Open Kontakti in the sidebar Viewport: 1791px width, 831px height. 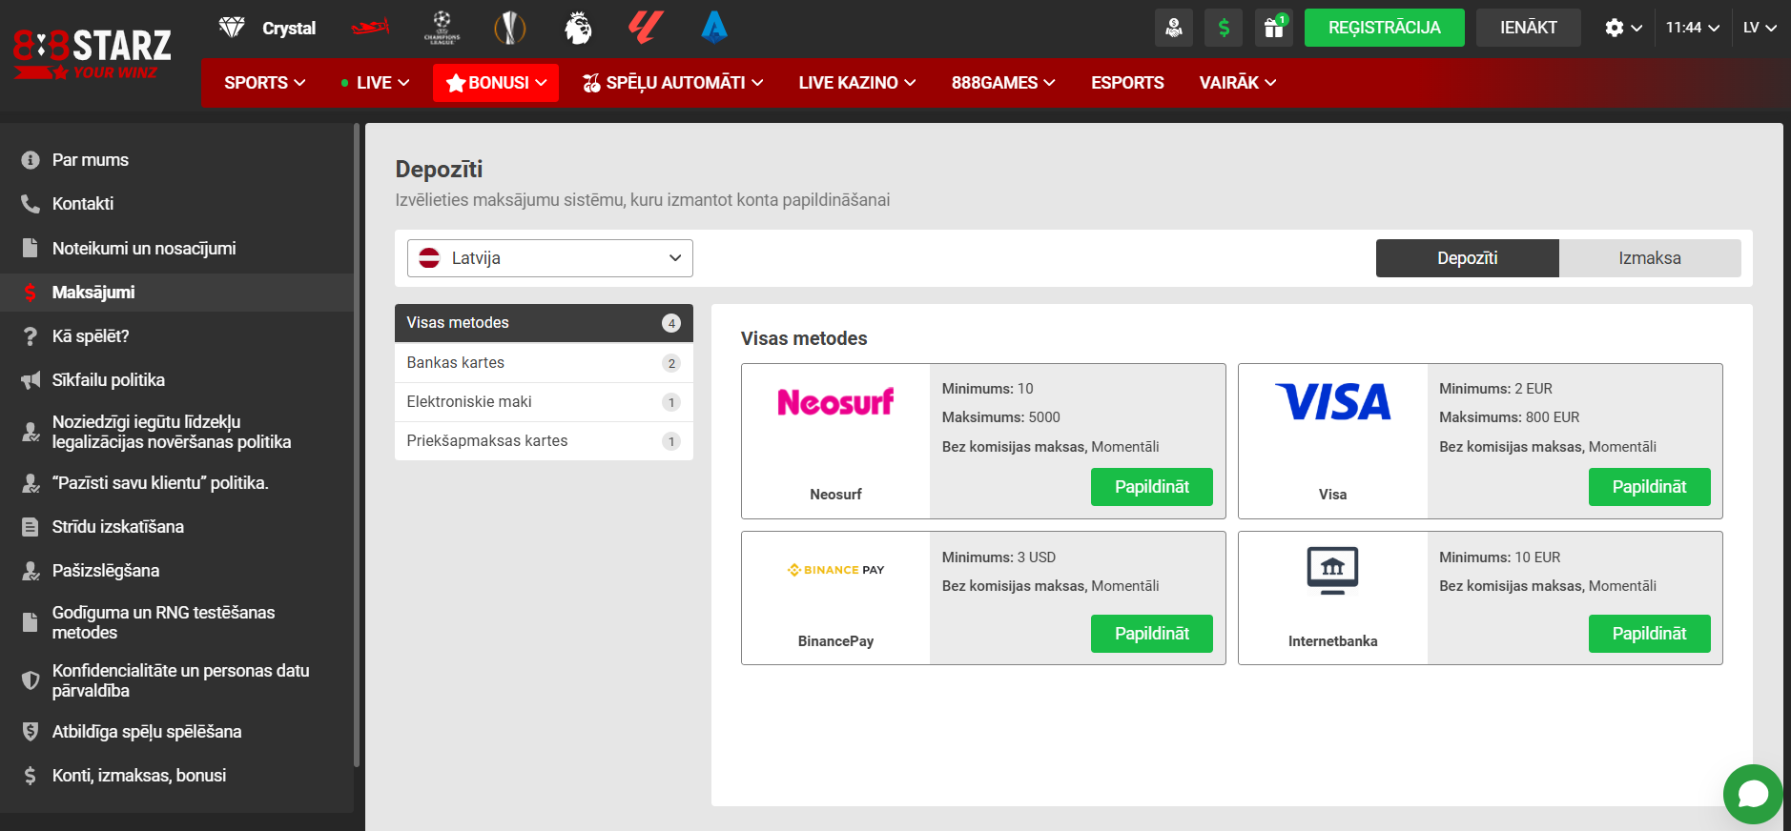click(83, 204)
